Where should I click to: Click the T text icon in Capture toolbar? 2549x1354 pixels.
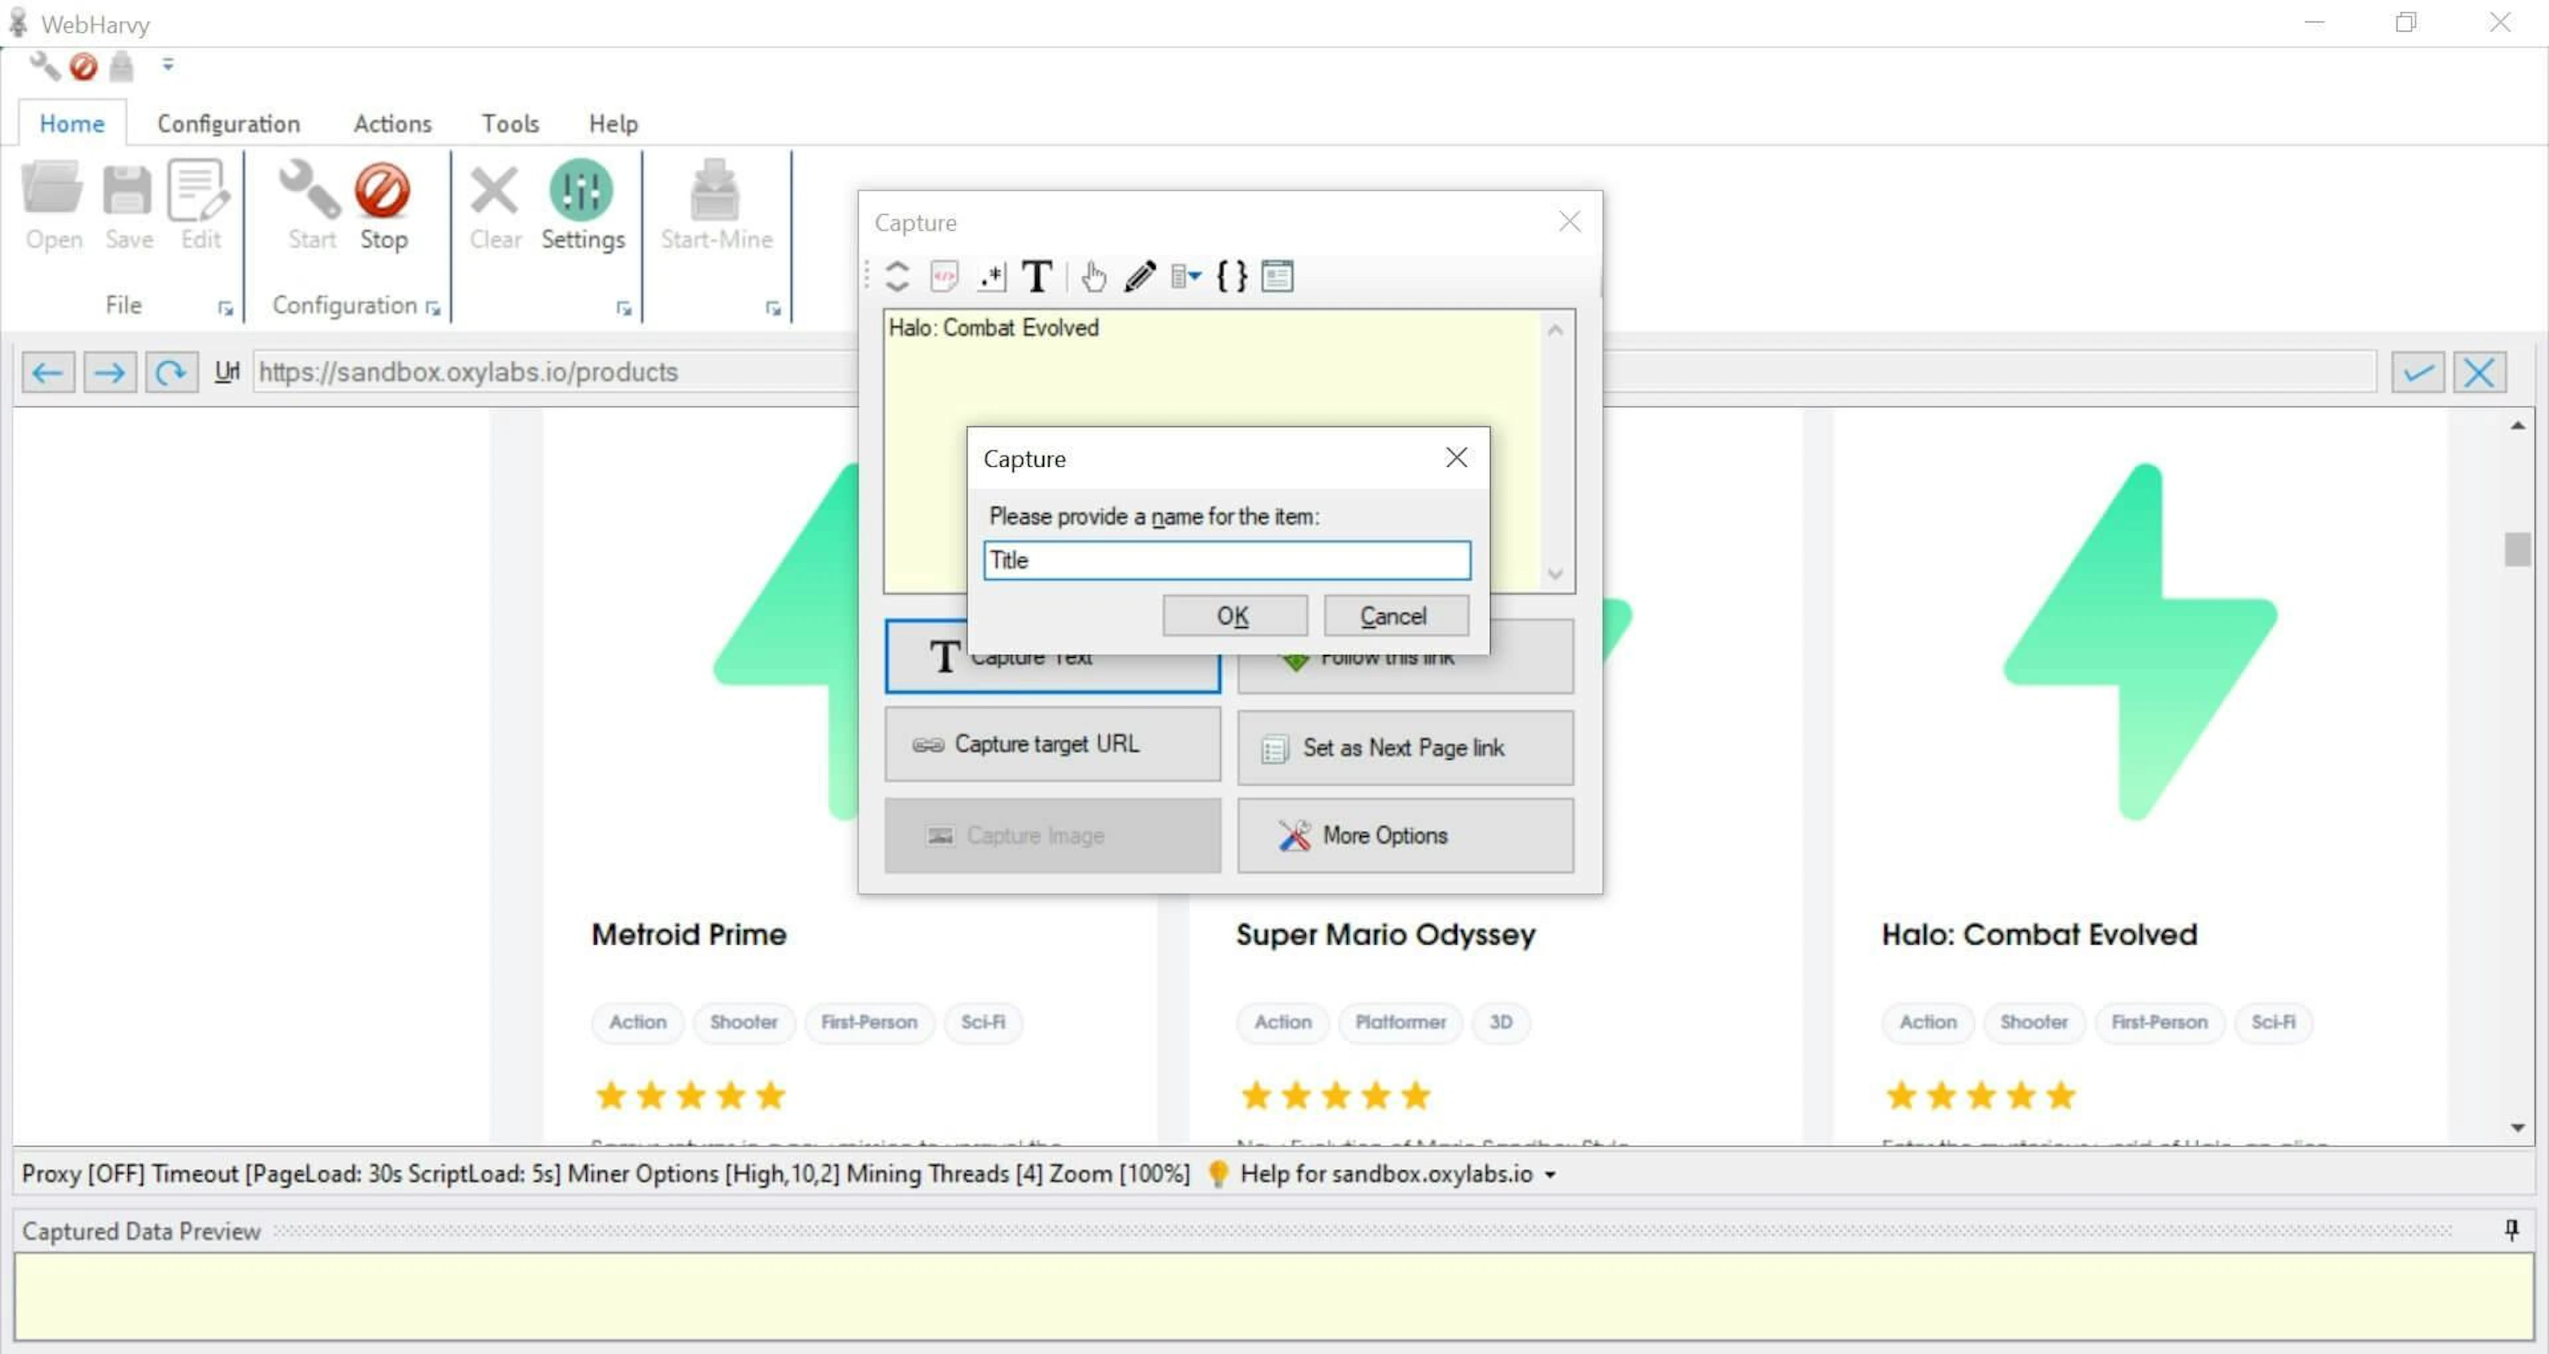coord(1037,276)
